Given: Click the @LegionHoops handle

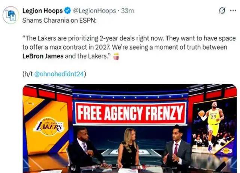Looking at the screenshot, I should (94, 11).
